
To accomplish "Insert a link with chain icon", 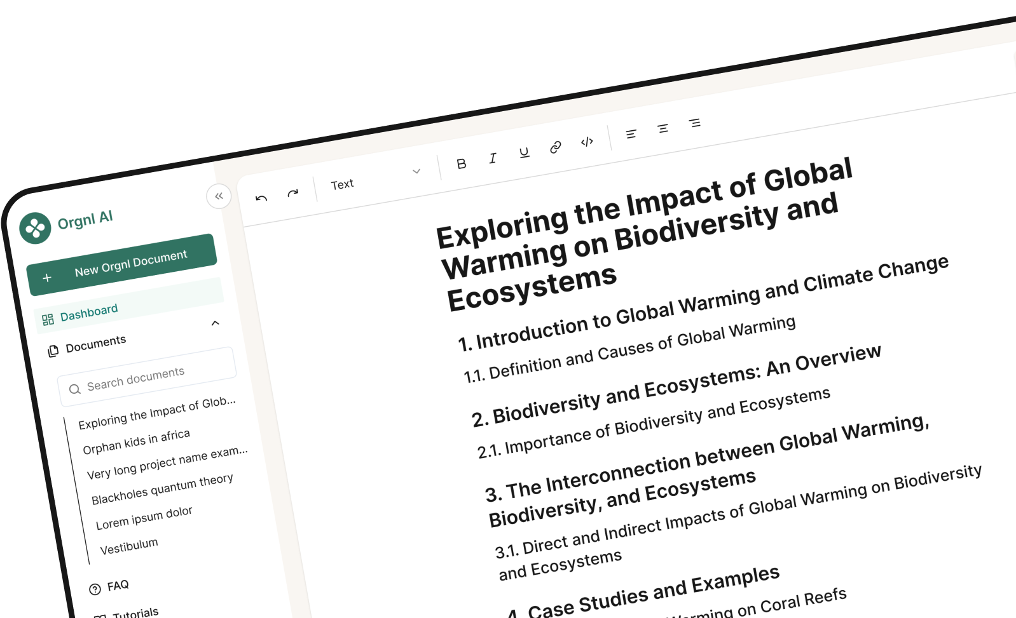I will pyautogui.click(x=555, y=147).
